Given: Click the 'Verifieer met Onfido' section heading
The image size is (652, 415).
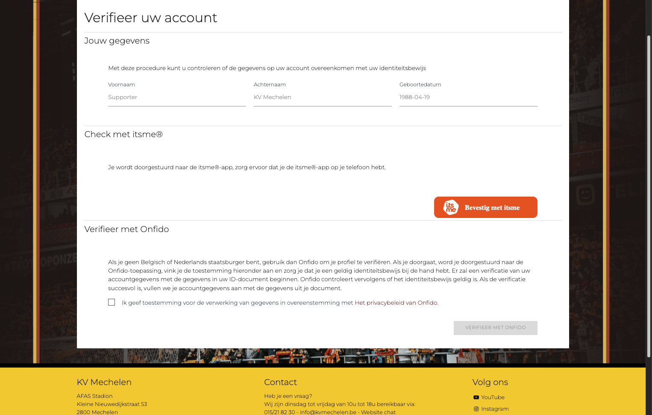Looking at the screenshot, I should click(x=126, y=229).
